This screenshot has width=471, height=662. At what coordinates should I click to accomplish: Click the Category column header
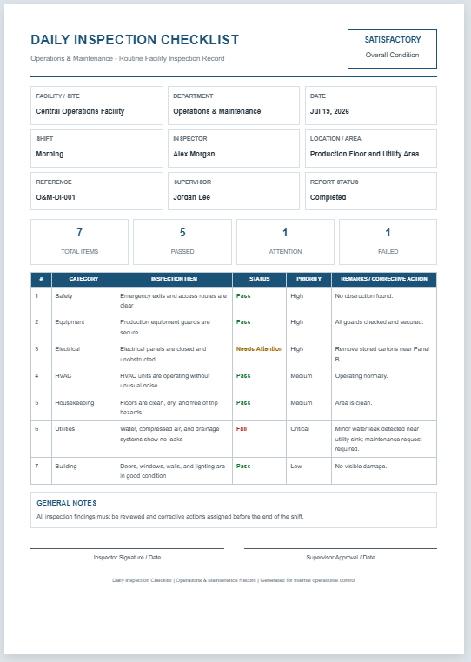[x=83, y=279]
